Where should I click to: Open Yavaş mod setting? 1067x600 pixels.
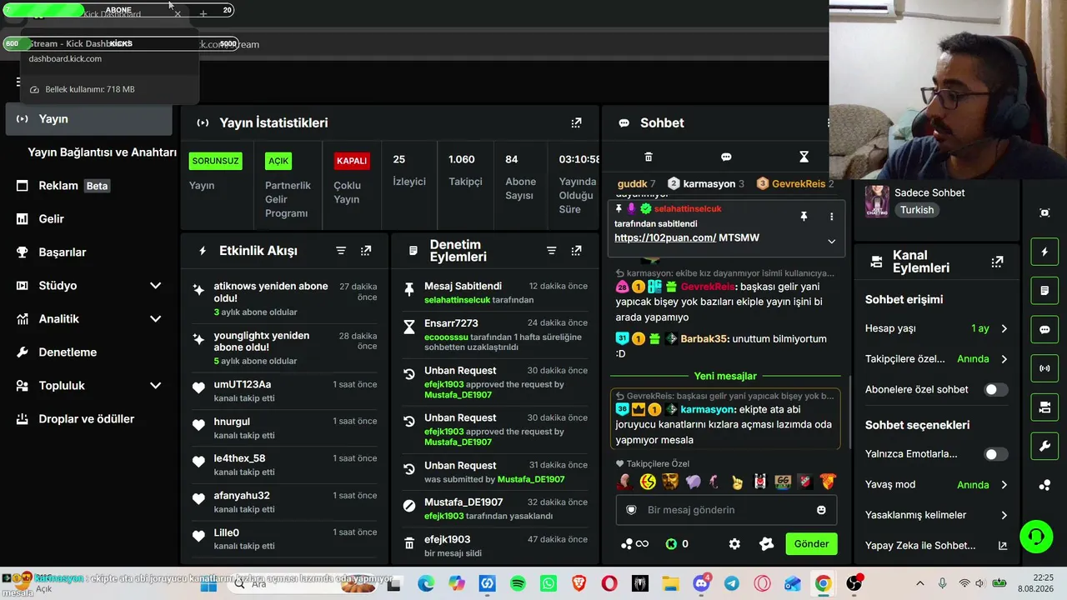point(936,485)
